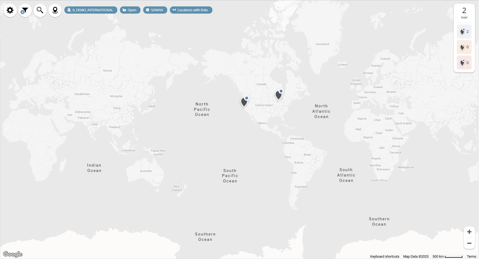This screenshot has width=479, height=259.
Task: Open the Open status filter chip
Action: [130, 10]
